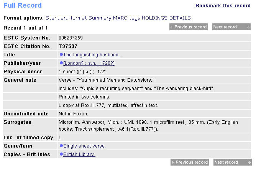Screen dimensions: 256x174
Task: Open HOLDINGS DETAILS format
Action: click(x=166, y=18)
